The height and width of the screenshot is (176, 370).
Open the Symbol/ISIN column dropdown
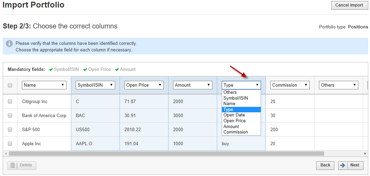tap(95, 85)
